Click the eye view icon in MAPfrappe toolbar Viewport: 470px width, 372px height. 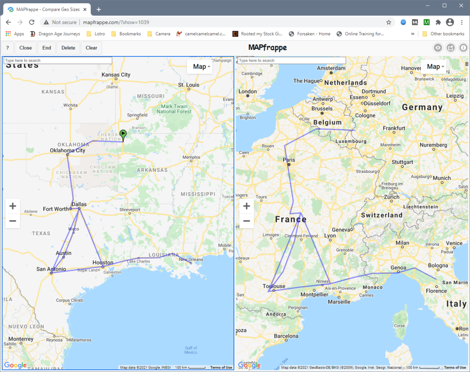click(438, 47)
